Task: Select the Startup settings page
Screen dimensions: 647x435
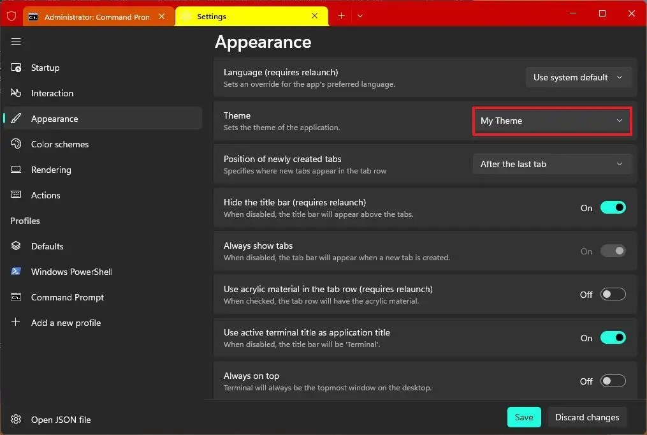Action: point(45,68)
